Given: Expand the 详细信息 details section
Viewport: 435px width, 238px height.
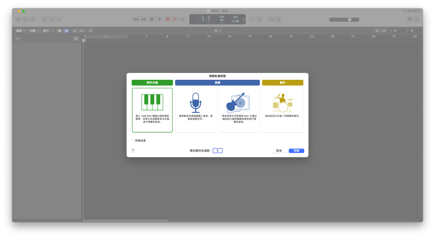Looking at the screenshot, I should 139,140.
